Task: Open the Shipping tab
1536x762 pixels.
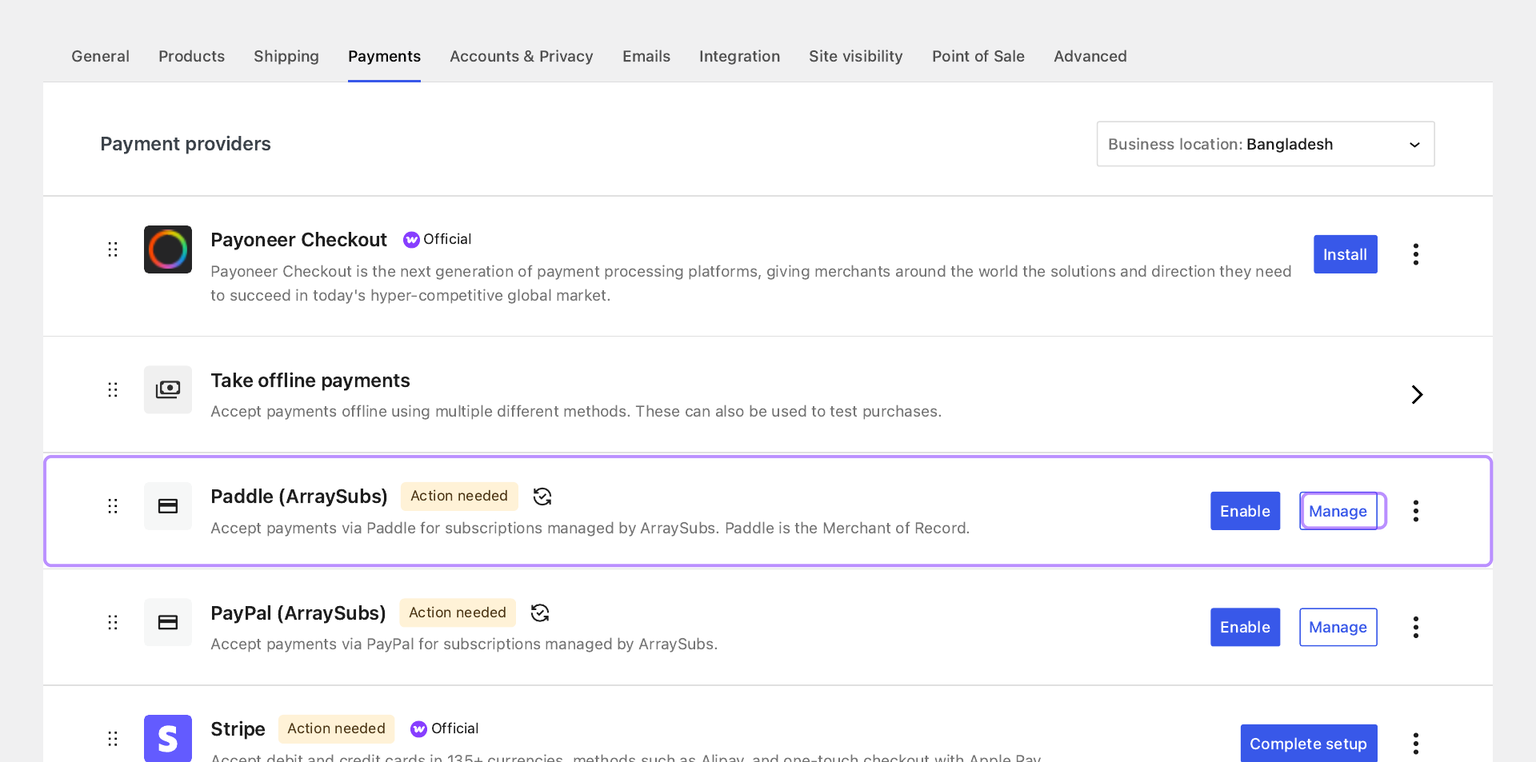Action: [x=286, y=56]
